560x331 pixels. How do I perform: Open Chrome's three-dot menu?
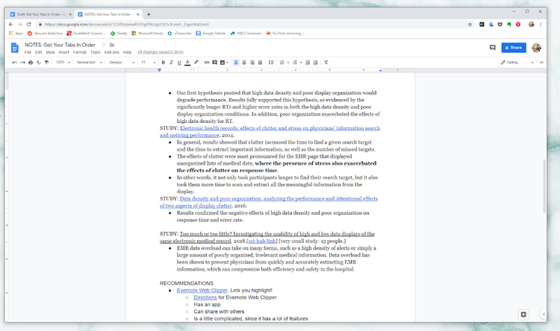(541, 25)
